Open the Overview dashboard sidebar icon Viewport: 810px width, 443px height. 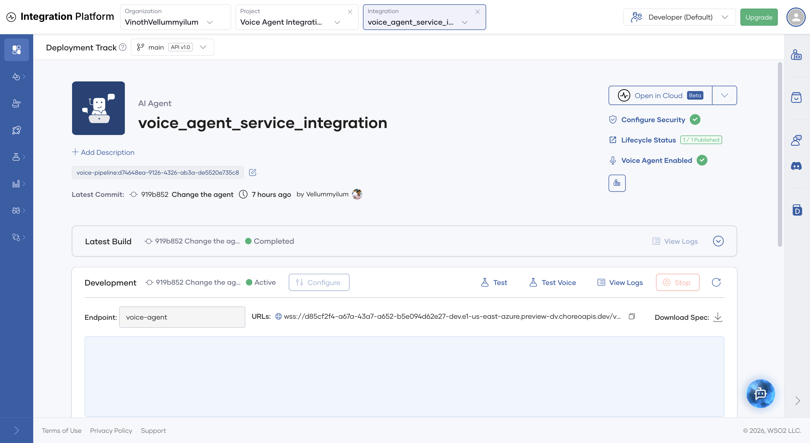click(x=16, y=50)
